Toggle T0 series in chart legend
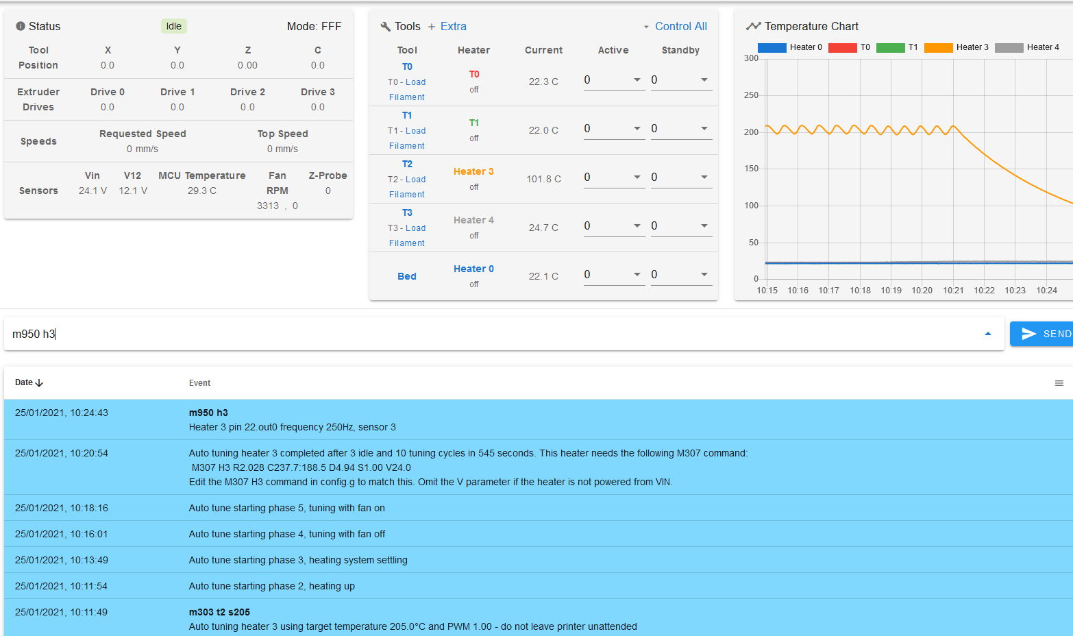 point(850,47)
